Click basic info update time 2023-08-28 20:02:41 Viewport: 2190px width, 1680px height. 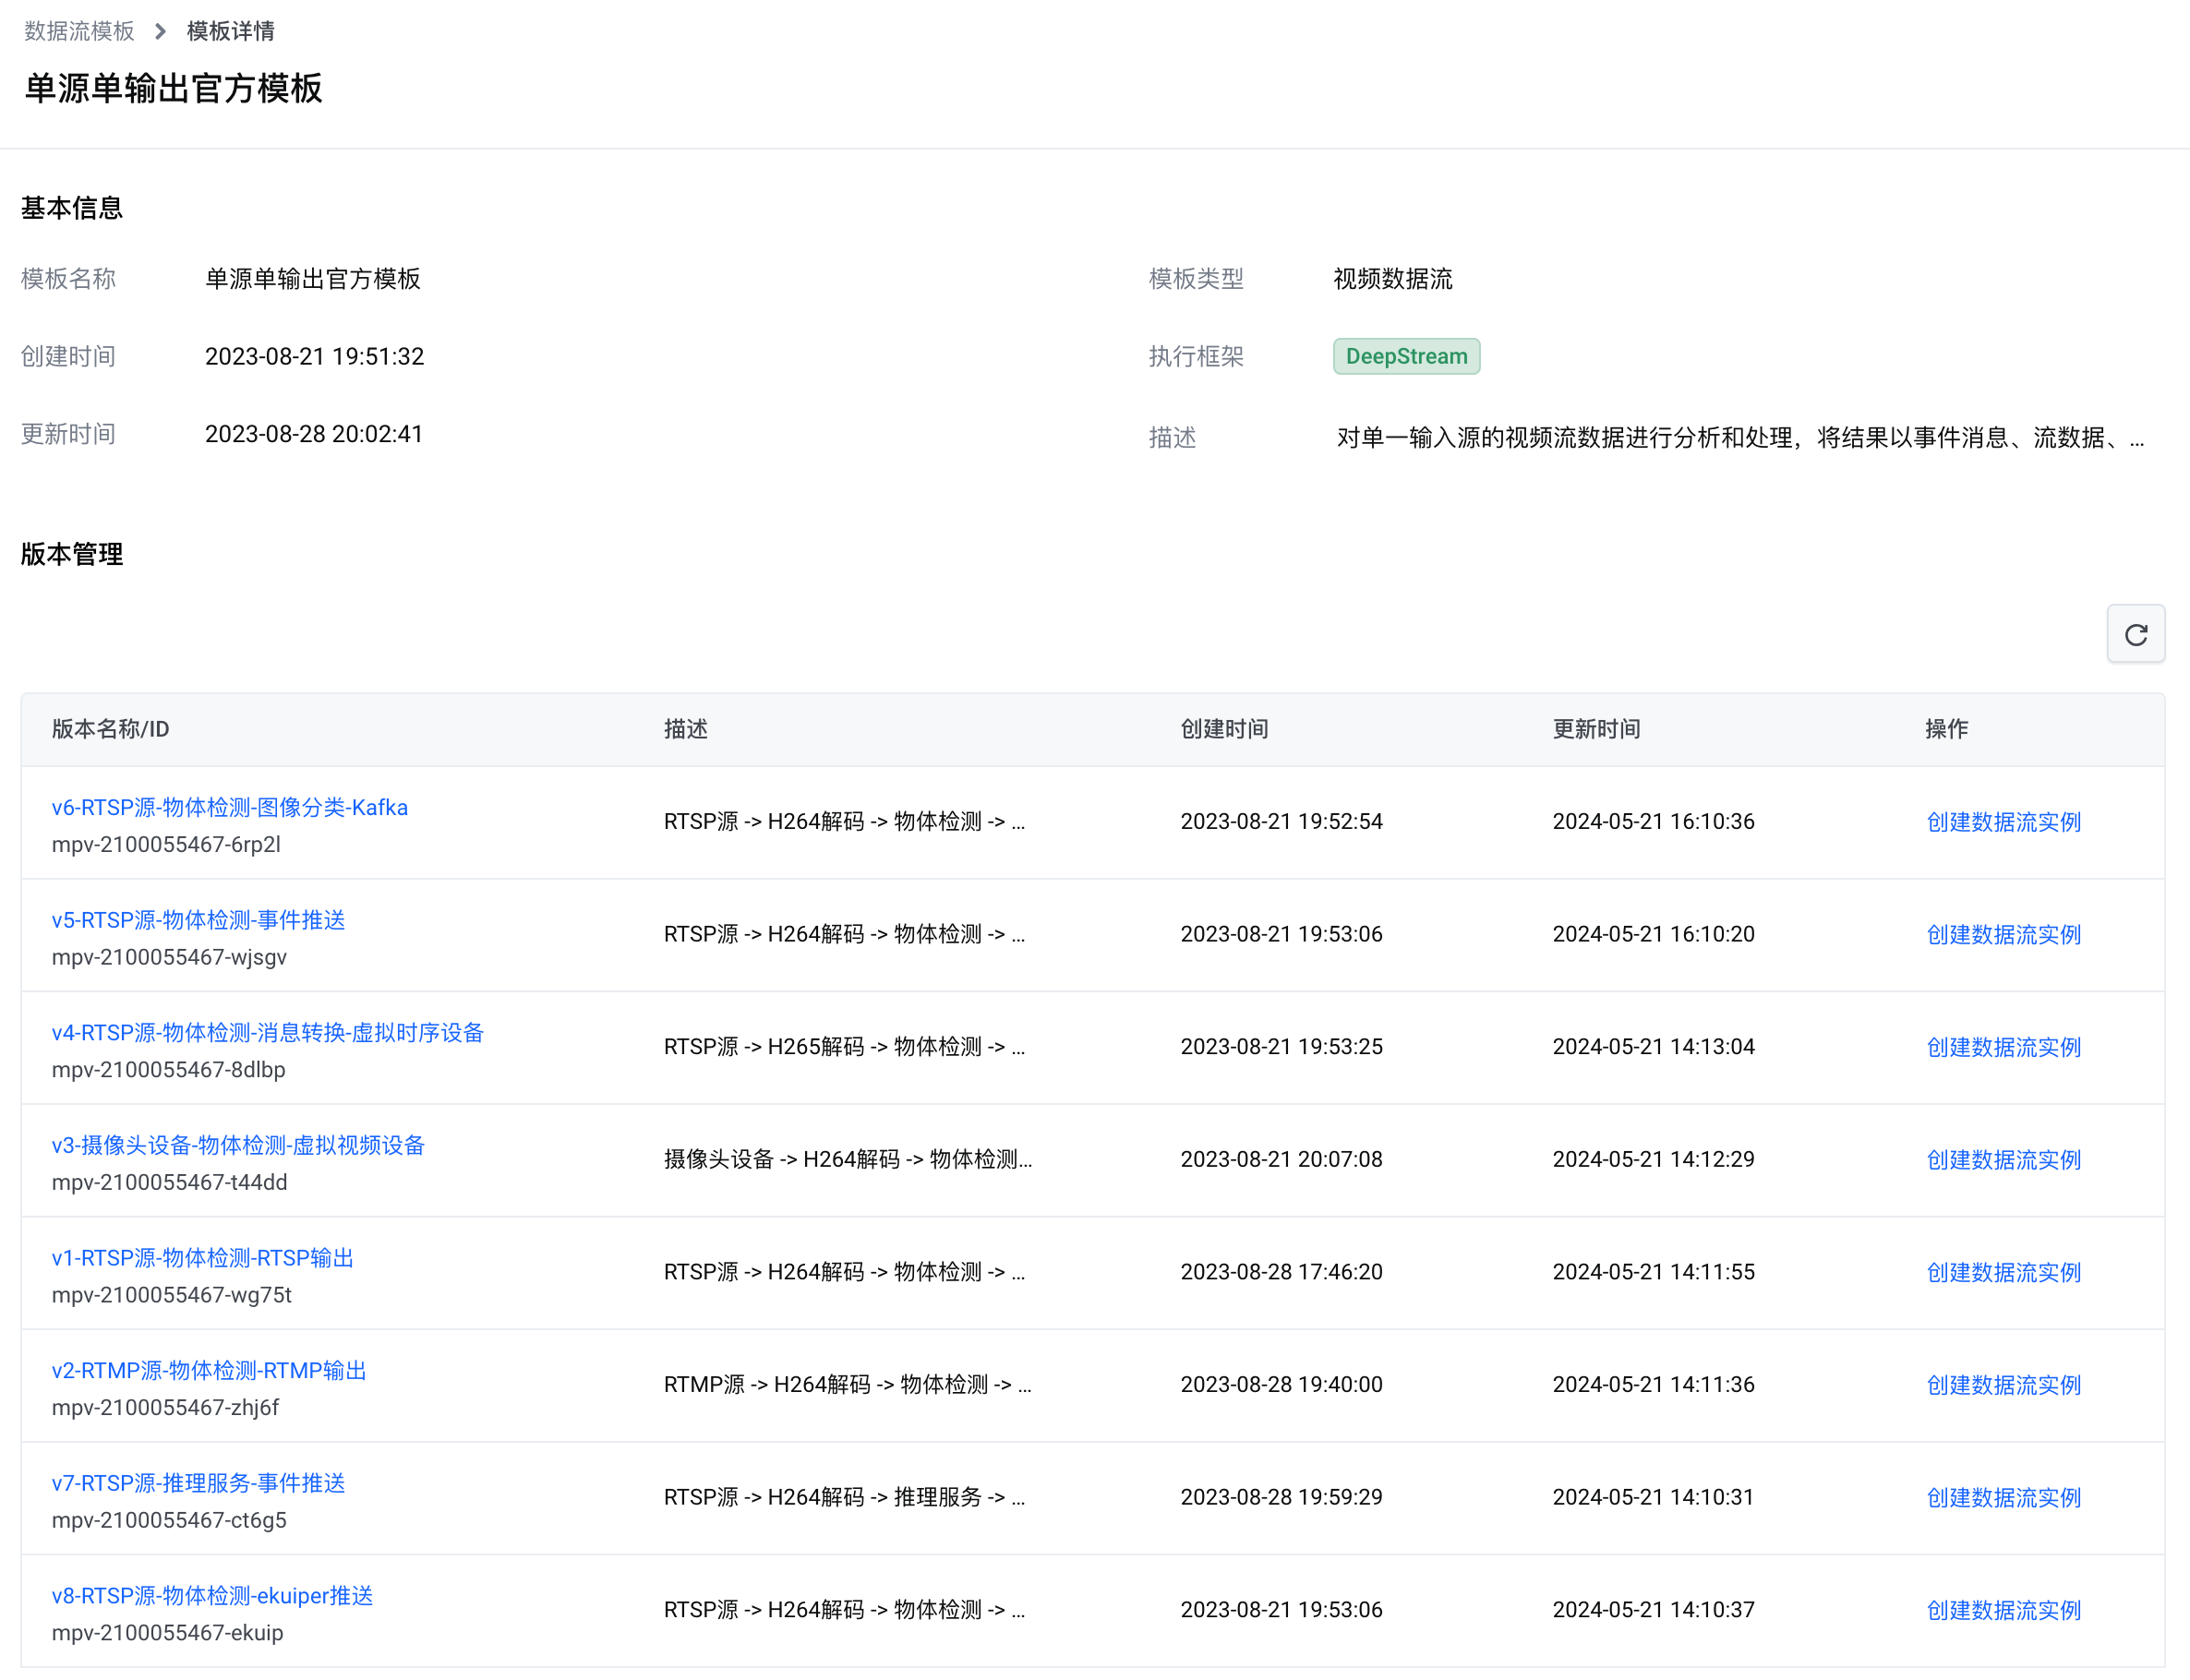click(314, 435)
